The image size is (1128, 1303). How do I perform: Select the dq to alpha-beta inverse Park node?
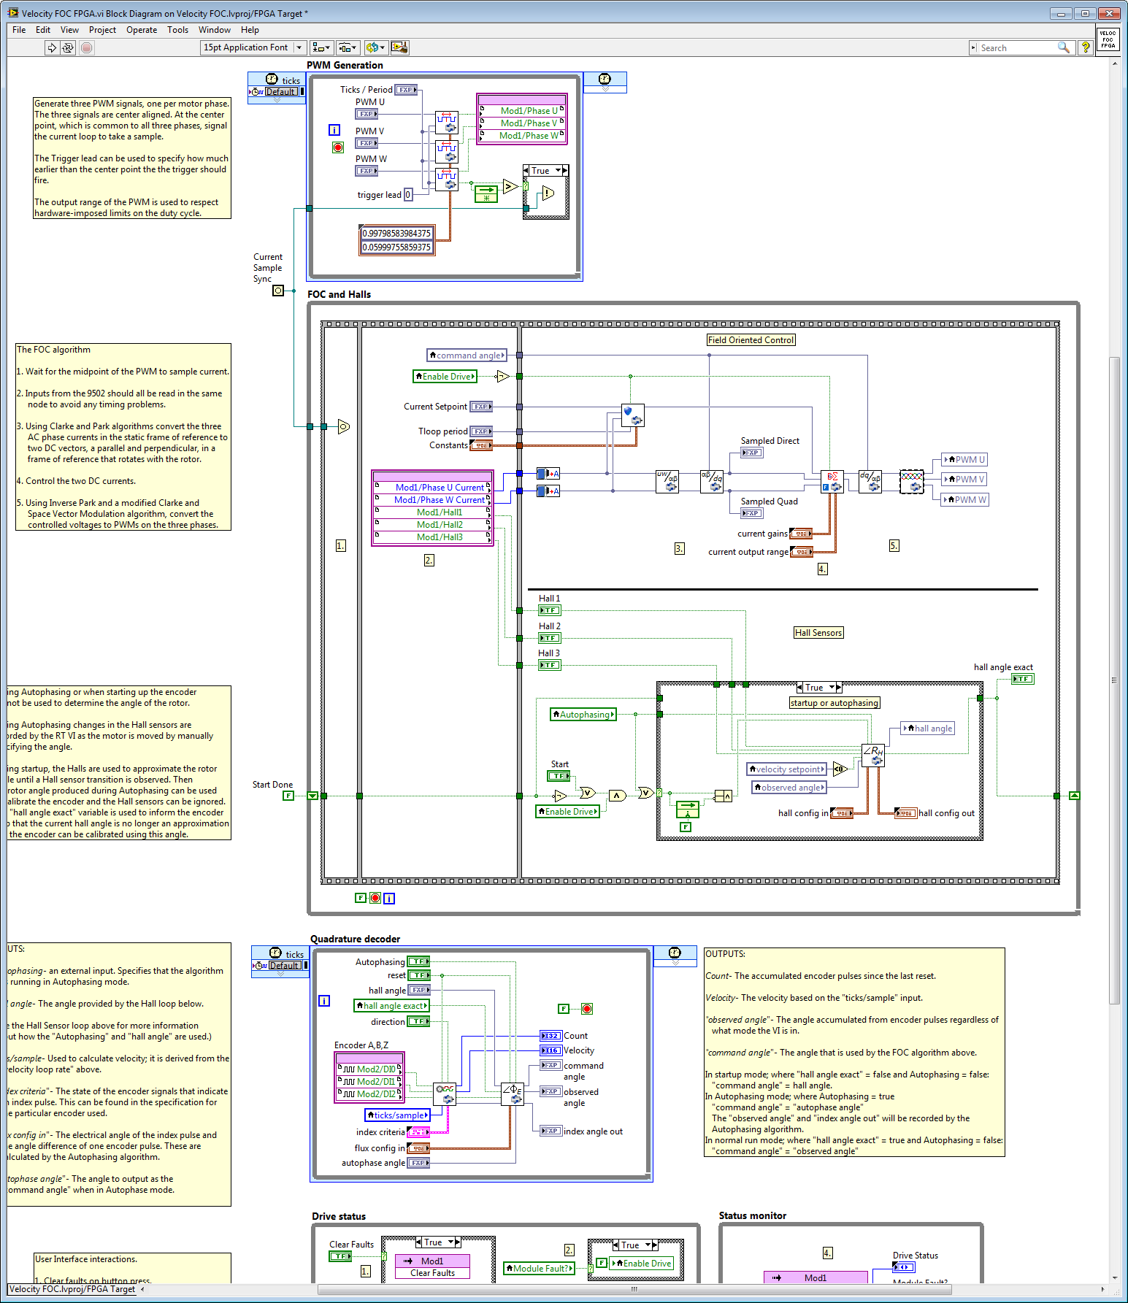pyautogui.click(x=870, y=481)
